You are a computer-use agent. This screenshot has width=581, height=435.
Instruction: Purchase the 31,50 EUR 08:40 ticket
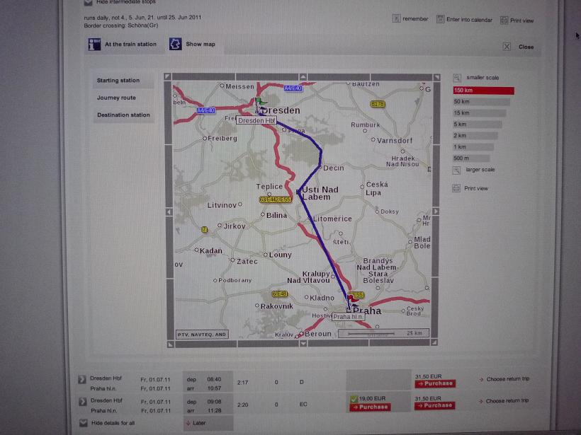(435, 384)
